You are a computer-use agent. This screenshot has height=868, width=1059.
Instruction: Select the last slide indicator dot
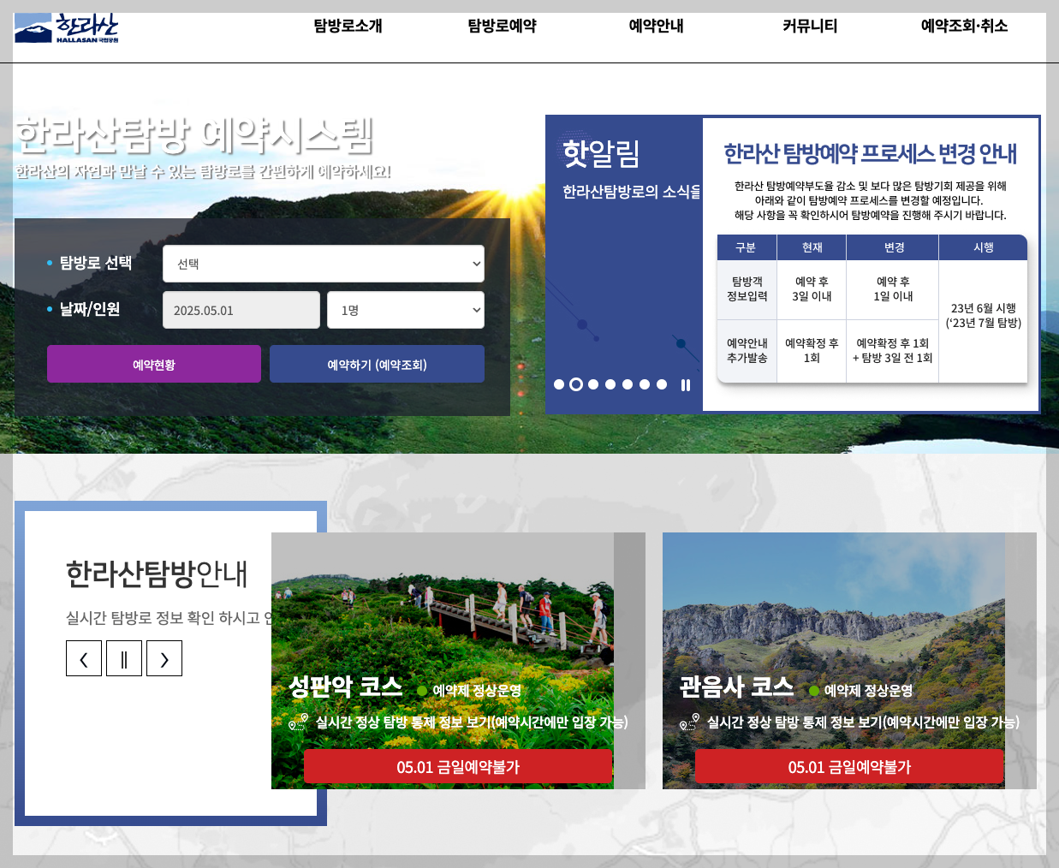661,384
